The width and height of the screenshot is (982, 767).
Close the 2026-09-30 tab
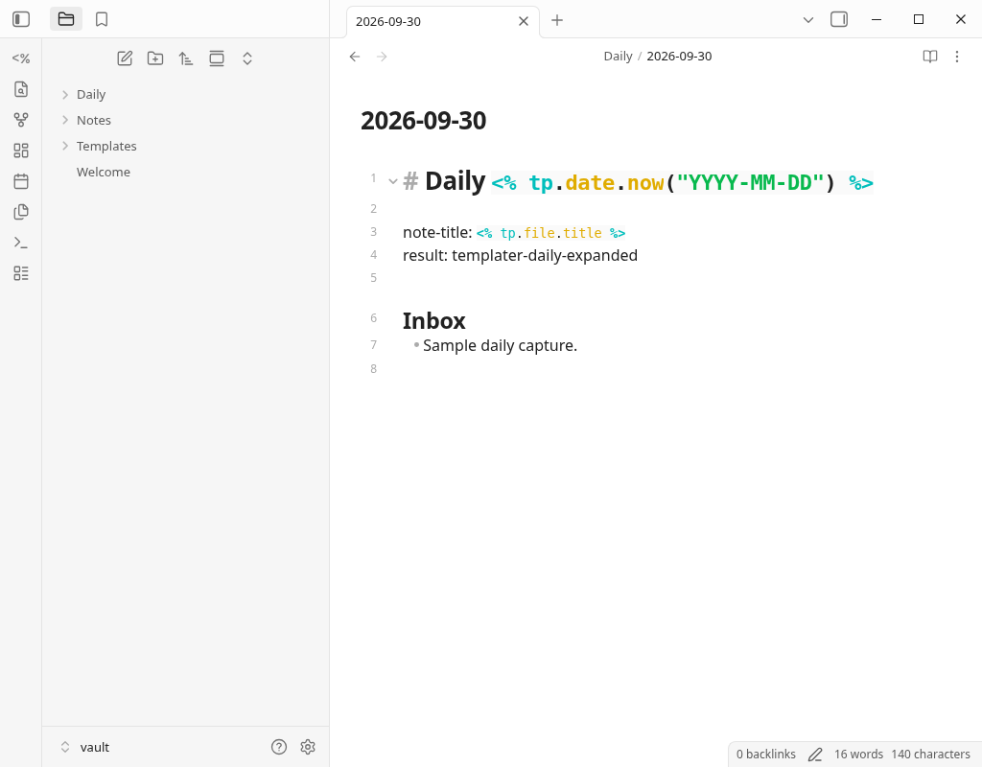point(524,21)
